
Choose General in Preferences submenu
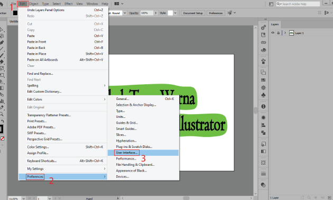(143, 99)
